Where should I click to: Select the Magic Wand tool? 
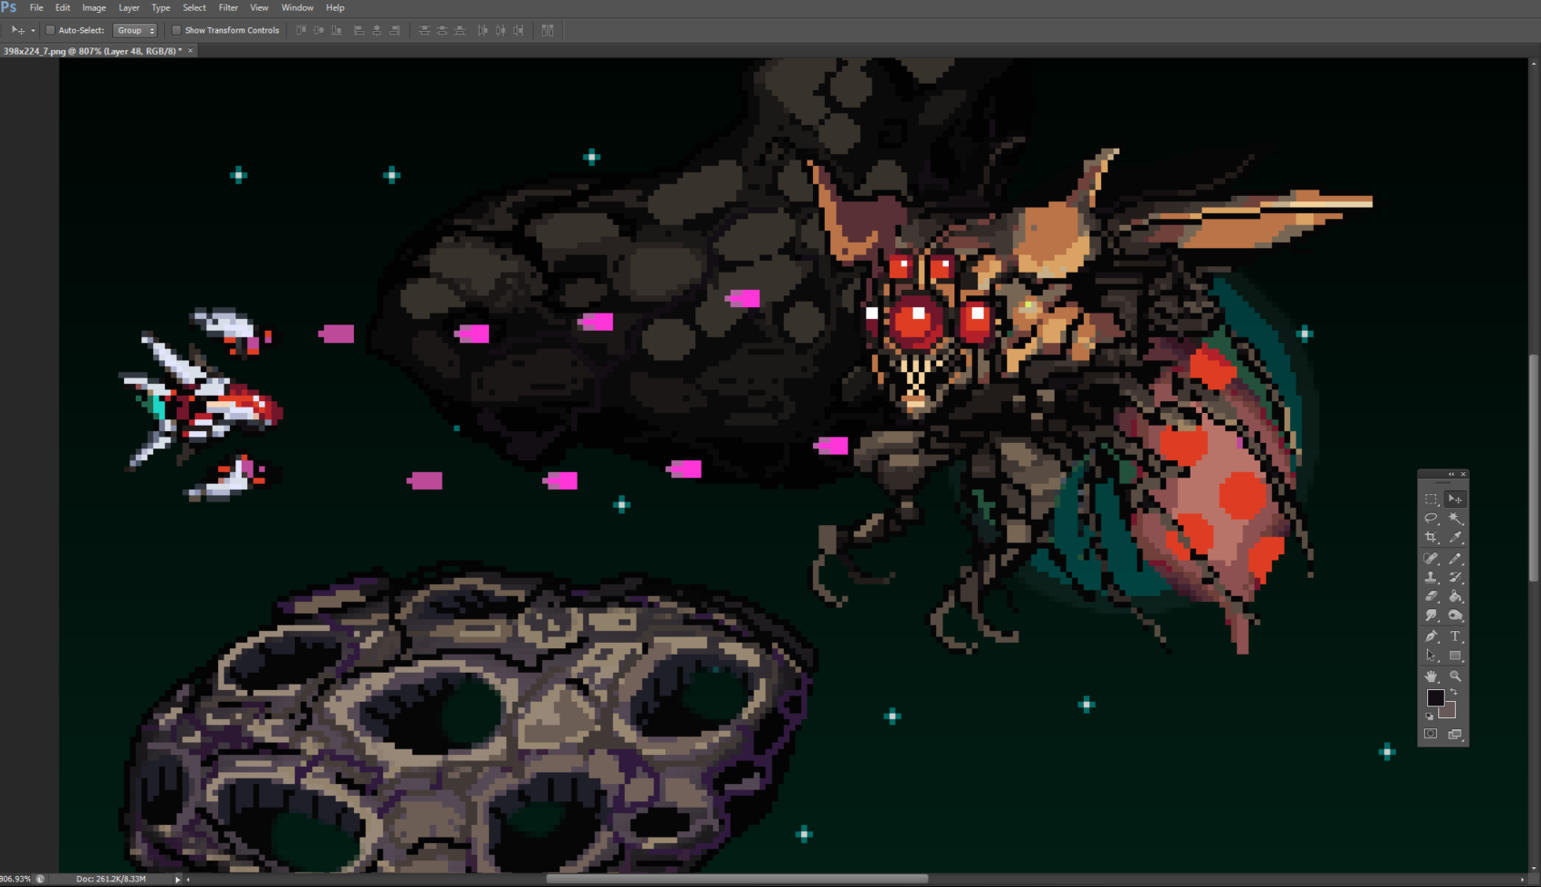(1455, 518)
